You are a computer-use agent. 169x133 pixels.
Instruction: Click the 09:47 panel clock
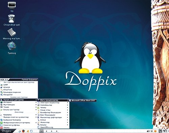(x=163, y=131)
